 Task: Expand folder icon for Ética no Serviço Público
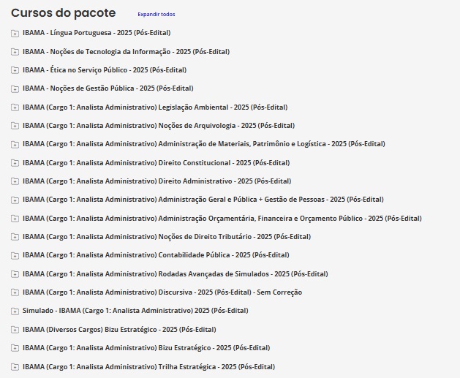point(15,70)
